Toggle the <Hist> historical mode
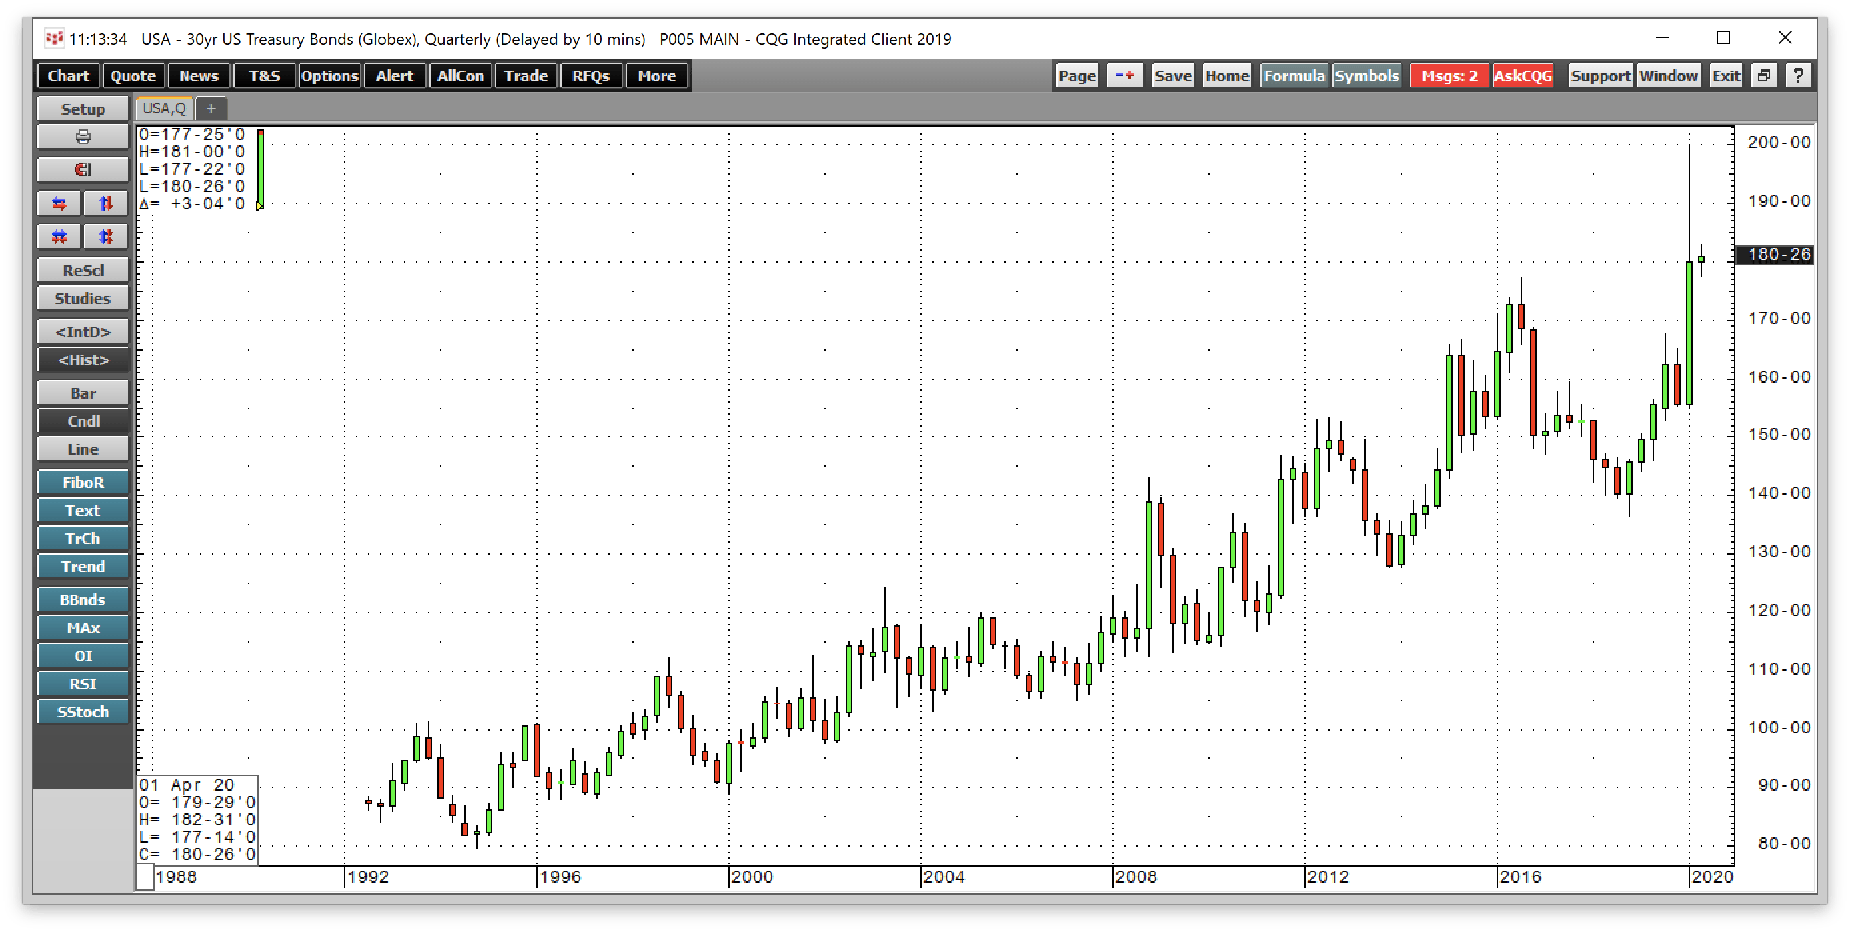This screenshot has width=1850, height=932. (x=83, y=360)
